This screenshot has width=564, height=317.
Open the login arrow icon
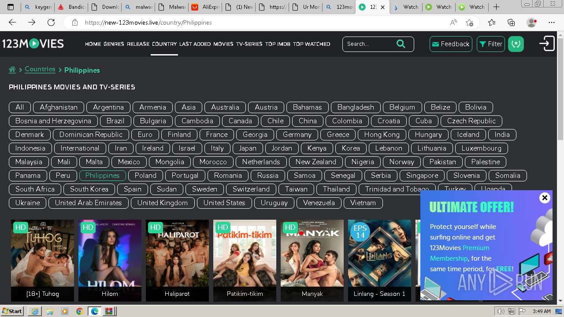pos(547,44)
